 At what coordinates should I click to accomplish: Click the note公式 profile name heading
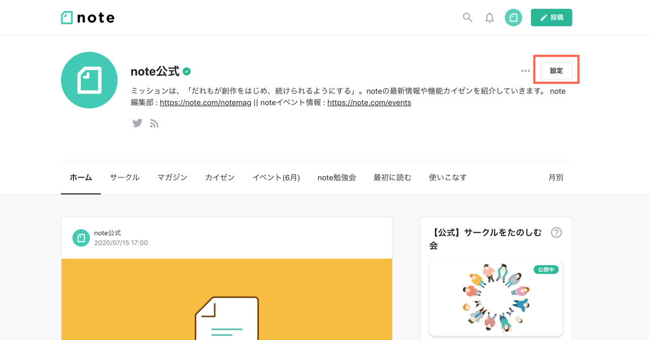coord(155,72)
